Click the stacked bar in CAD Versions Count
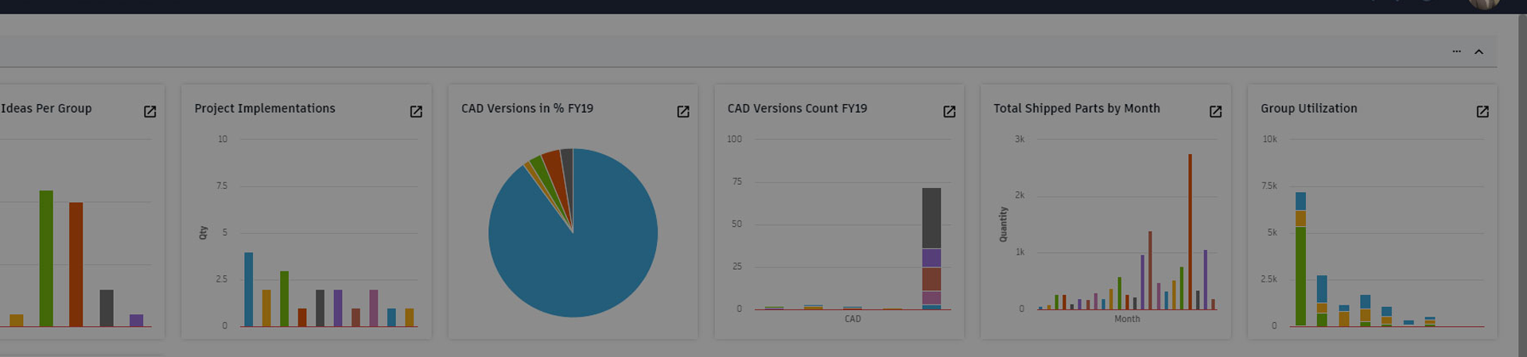 click(931, 248)
